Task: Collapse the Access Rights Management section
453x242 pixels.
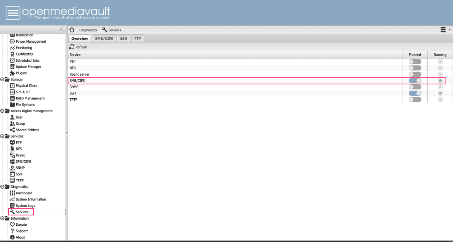Action: (3, 111)
